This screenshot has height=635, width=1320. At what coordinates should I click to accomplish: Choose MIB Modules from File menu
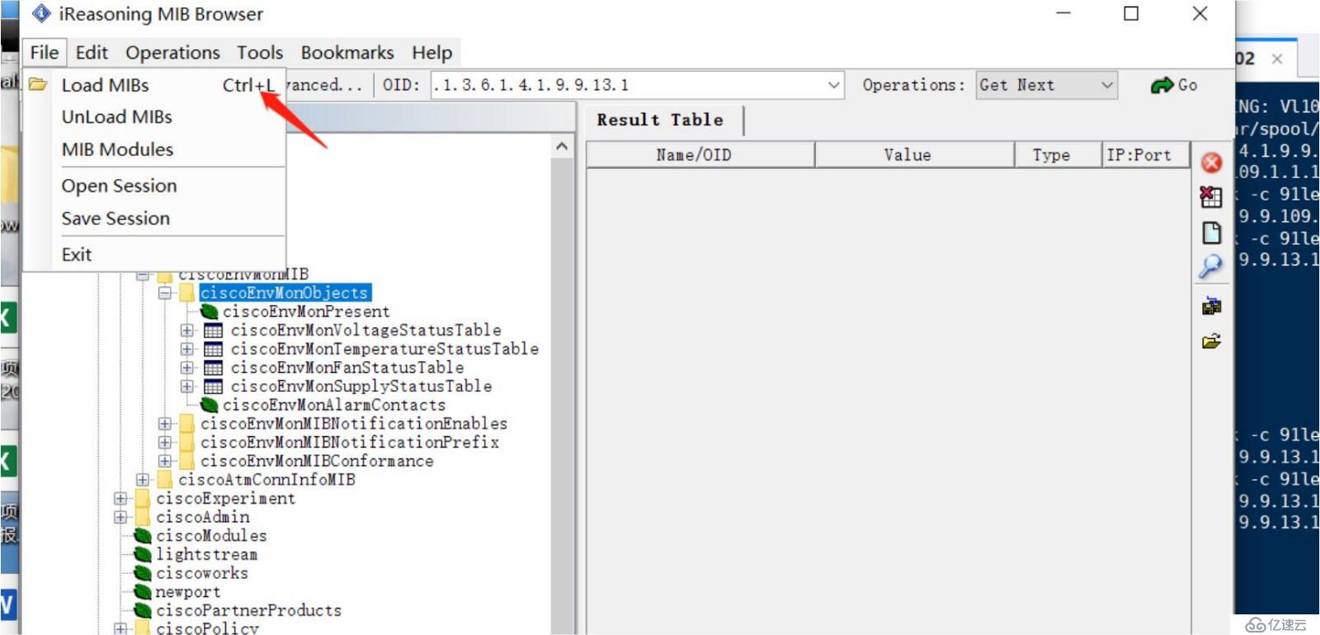pyautogui.click(x=155, y=149)
